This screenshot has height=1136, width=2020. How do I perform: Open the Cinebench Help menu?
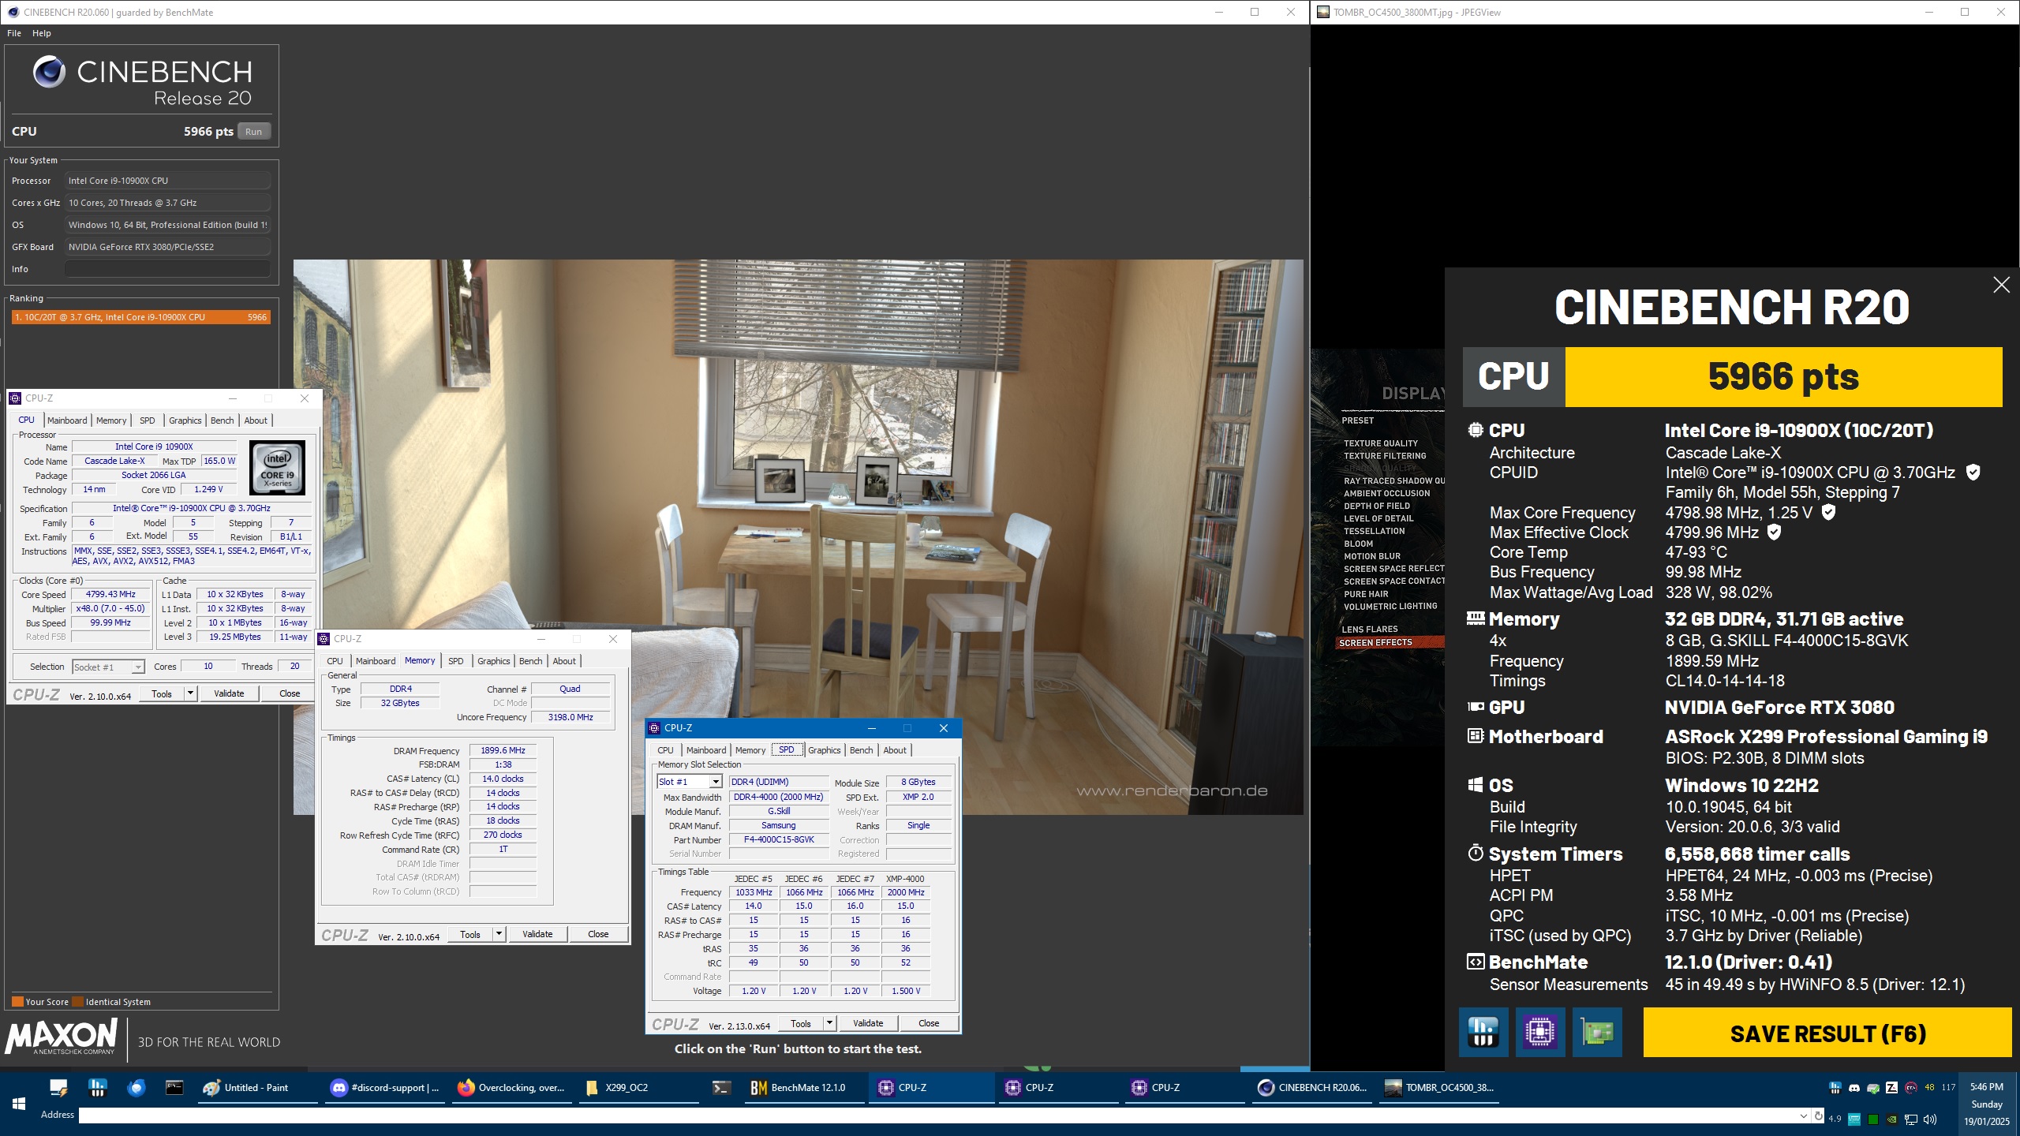click(x=42, y=33)
